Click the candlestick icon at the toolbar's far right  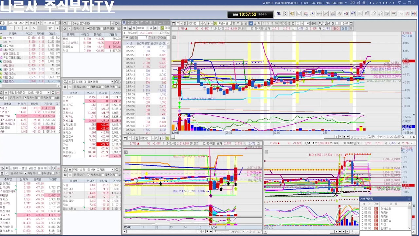(414, 13)
